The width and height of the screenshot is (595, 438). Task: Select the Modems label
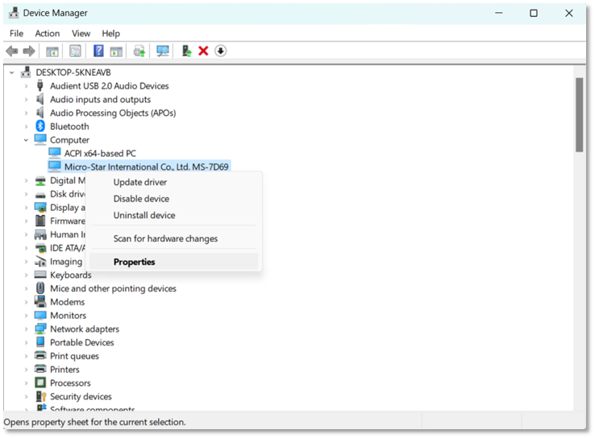pos(68,302)
